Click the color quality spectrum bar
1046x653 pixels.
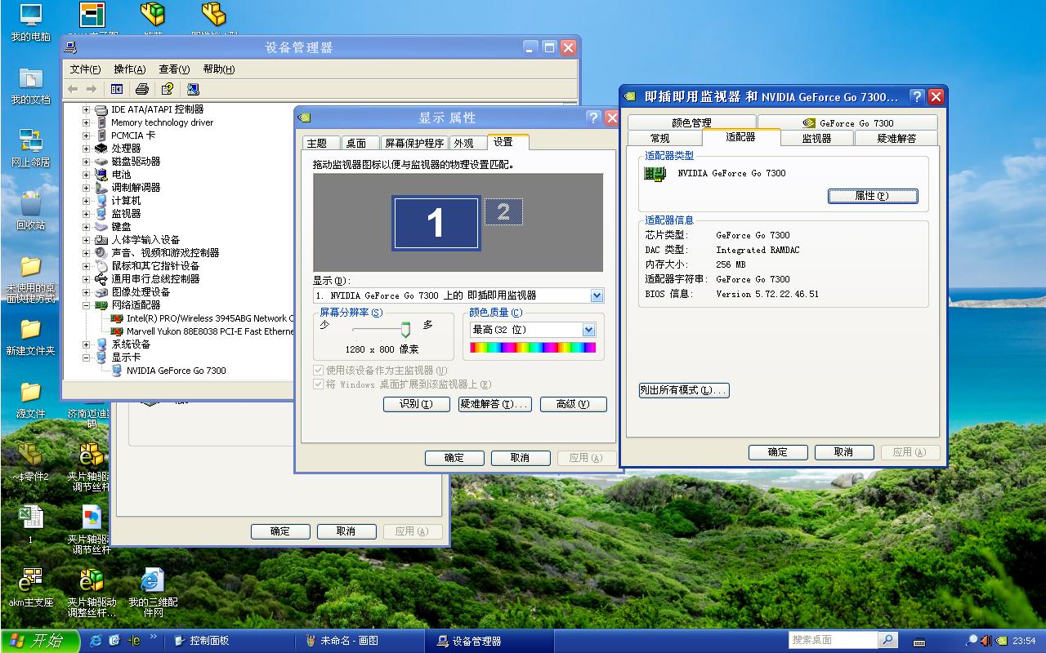533,348
